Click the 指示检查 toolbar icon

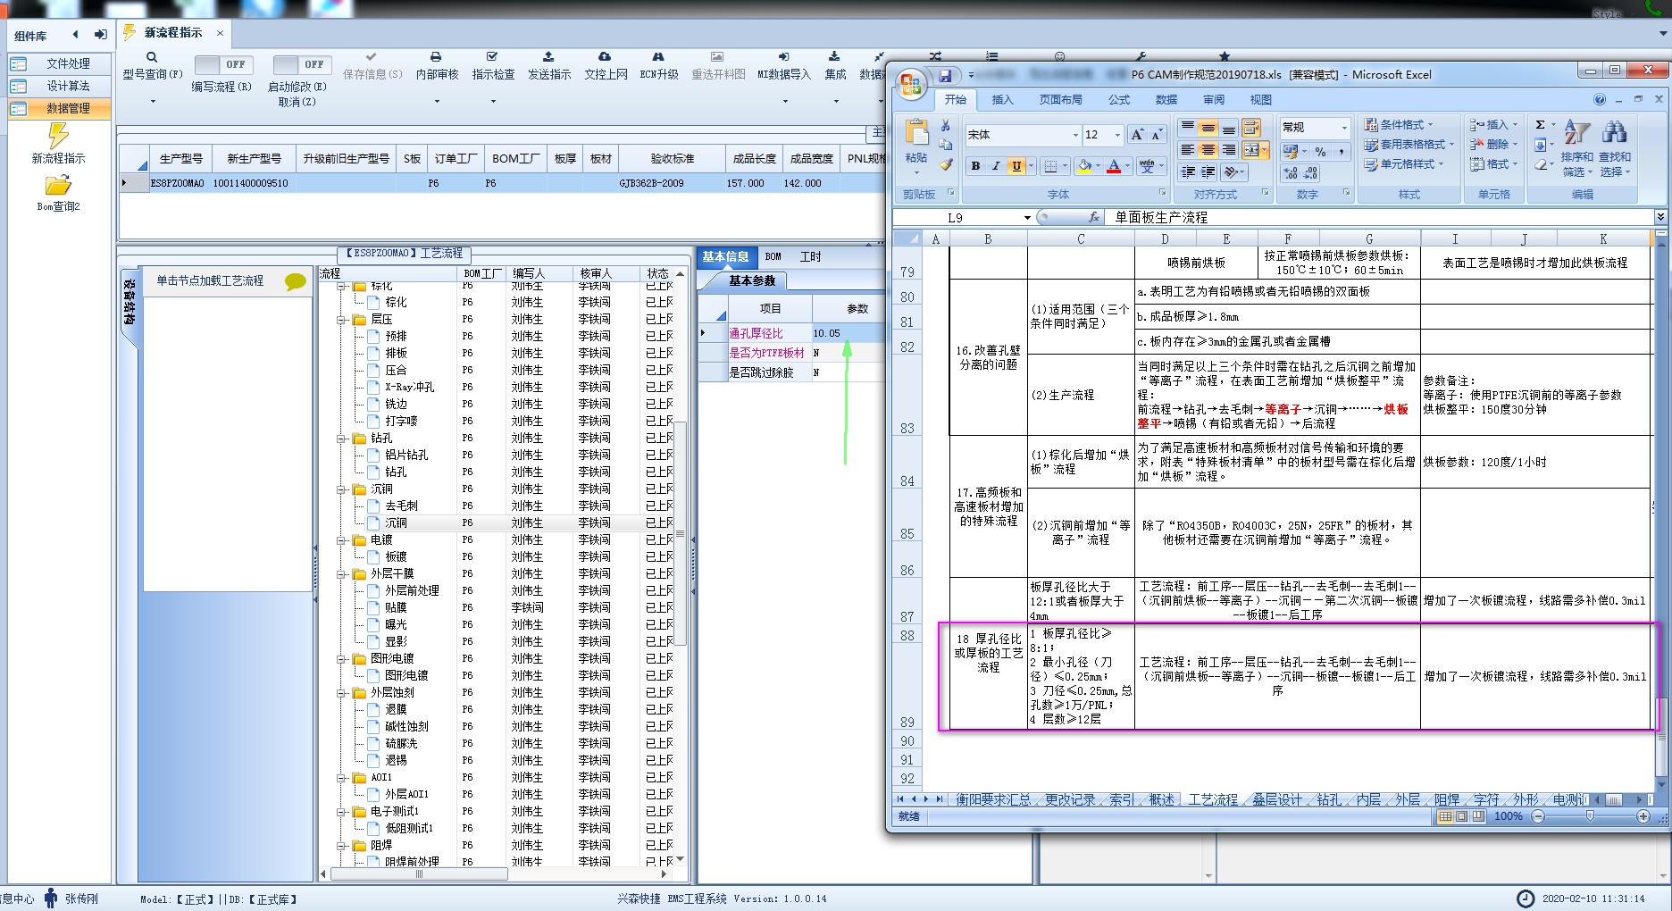pos(492,57)
